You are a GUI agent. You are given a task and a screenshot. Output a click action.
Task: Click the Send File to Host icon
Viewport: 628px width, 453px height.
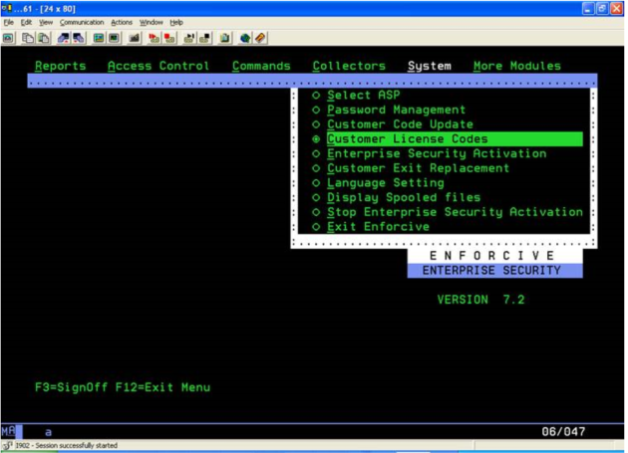click(x=63, y=38)
